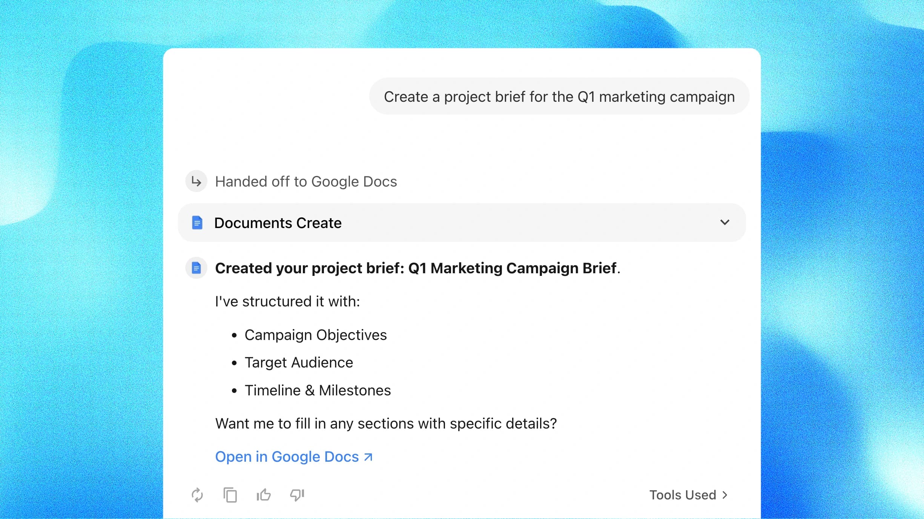Image resolution: width=924 pixels, height=519 pixels.
Task: Click the Tools Used label
Action: point(682,495)
